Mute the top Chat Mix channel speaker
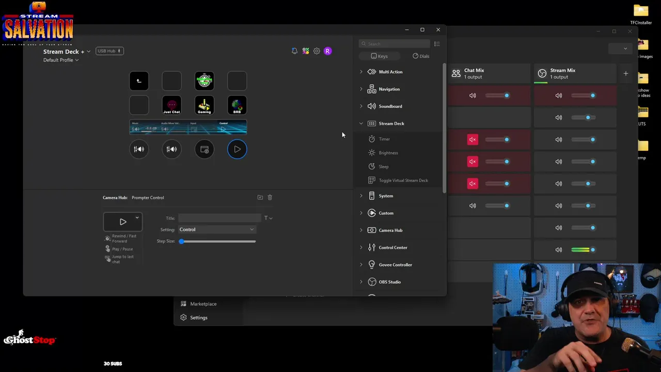Viewport: 661px width, 372px height. pyautogui.click(x=473, y=96)
